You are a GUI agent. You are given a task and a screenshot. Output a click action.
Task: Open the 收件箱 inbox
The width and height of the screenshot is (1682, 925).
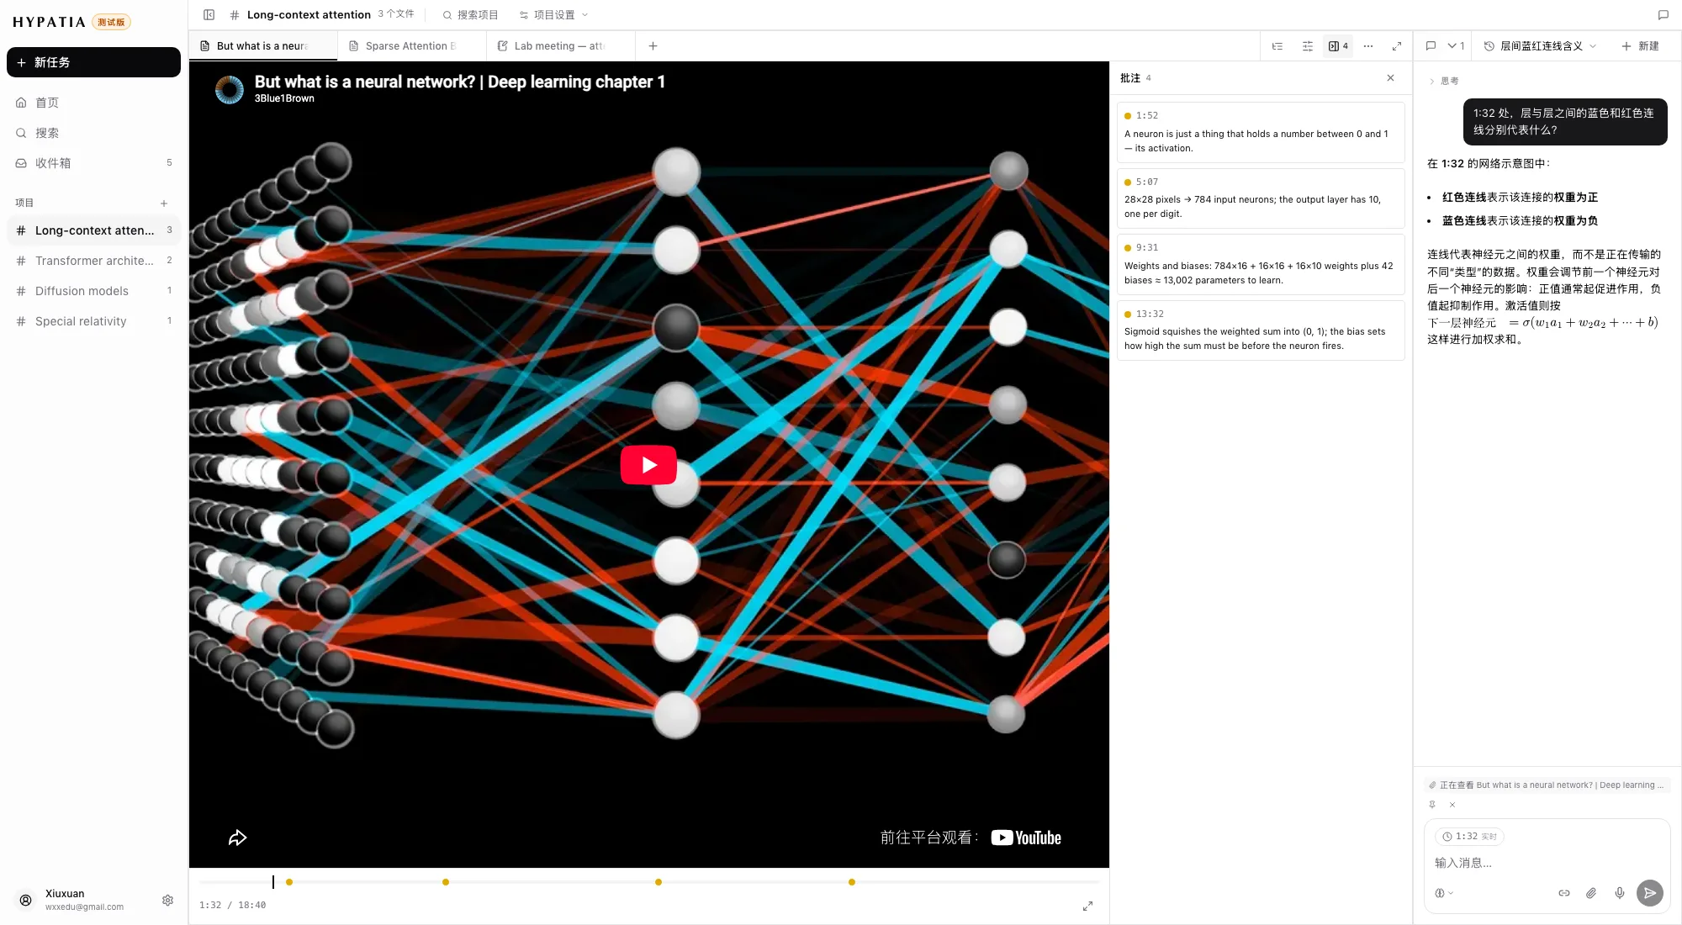[x=93, y=163]
